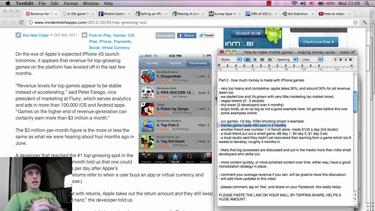Go forward in Chrome browser
The image size is (375, 211).
(x=13, y=23)
